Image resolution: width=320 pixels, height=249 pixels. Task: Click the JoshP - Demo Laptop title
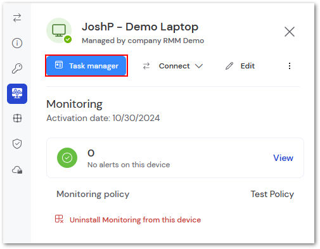[x=140, y=27]
